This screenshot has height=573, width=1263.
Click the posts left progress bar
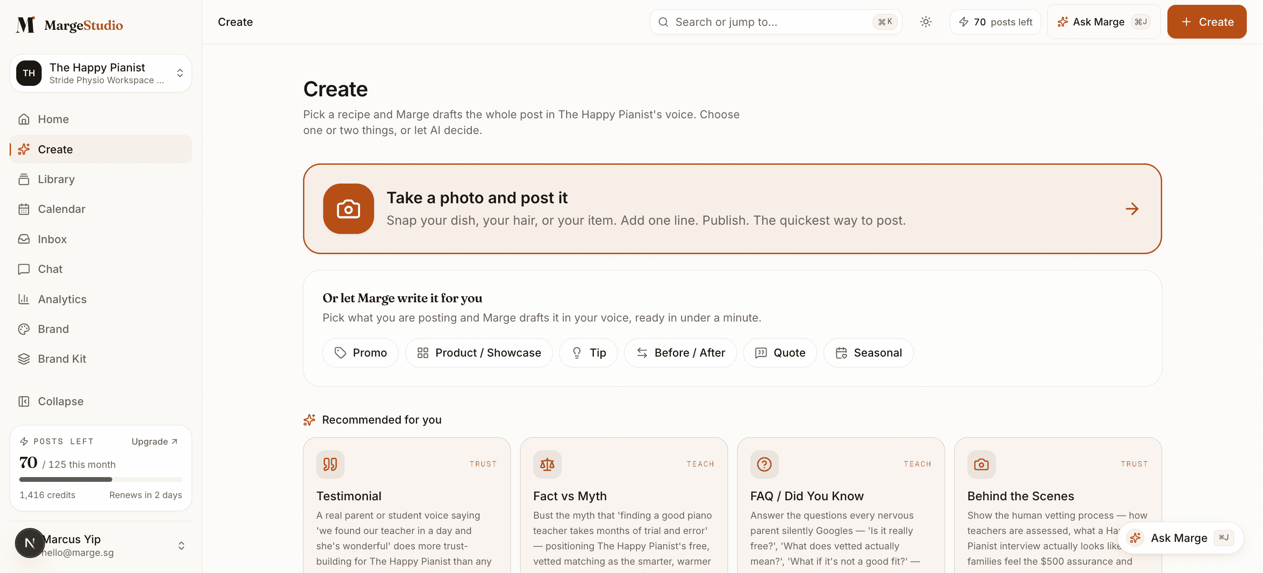coord(100,479)
